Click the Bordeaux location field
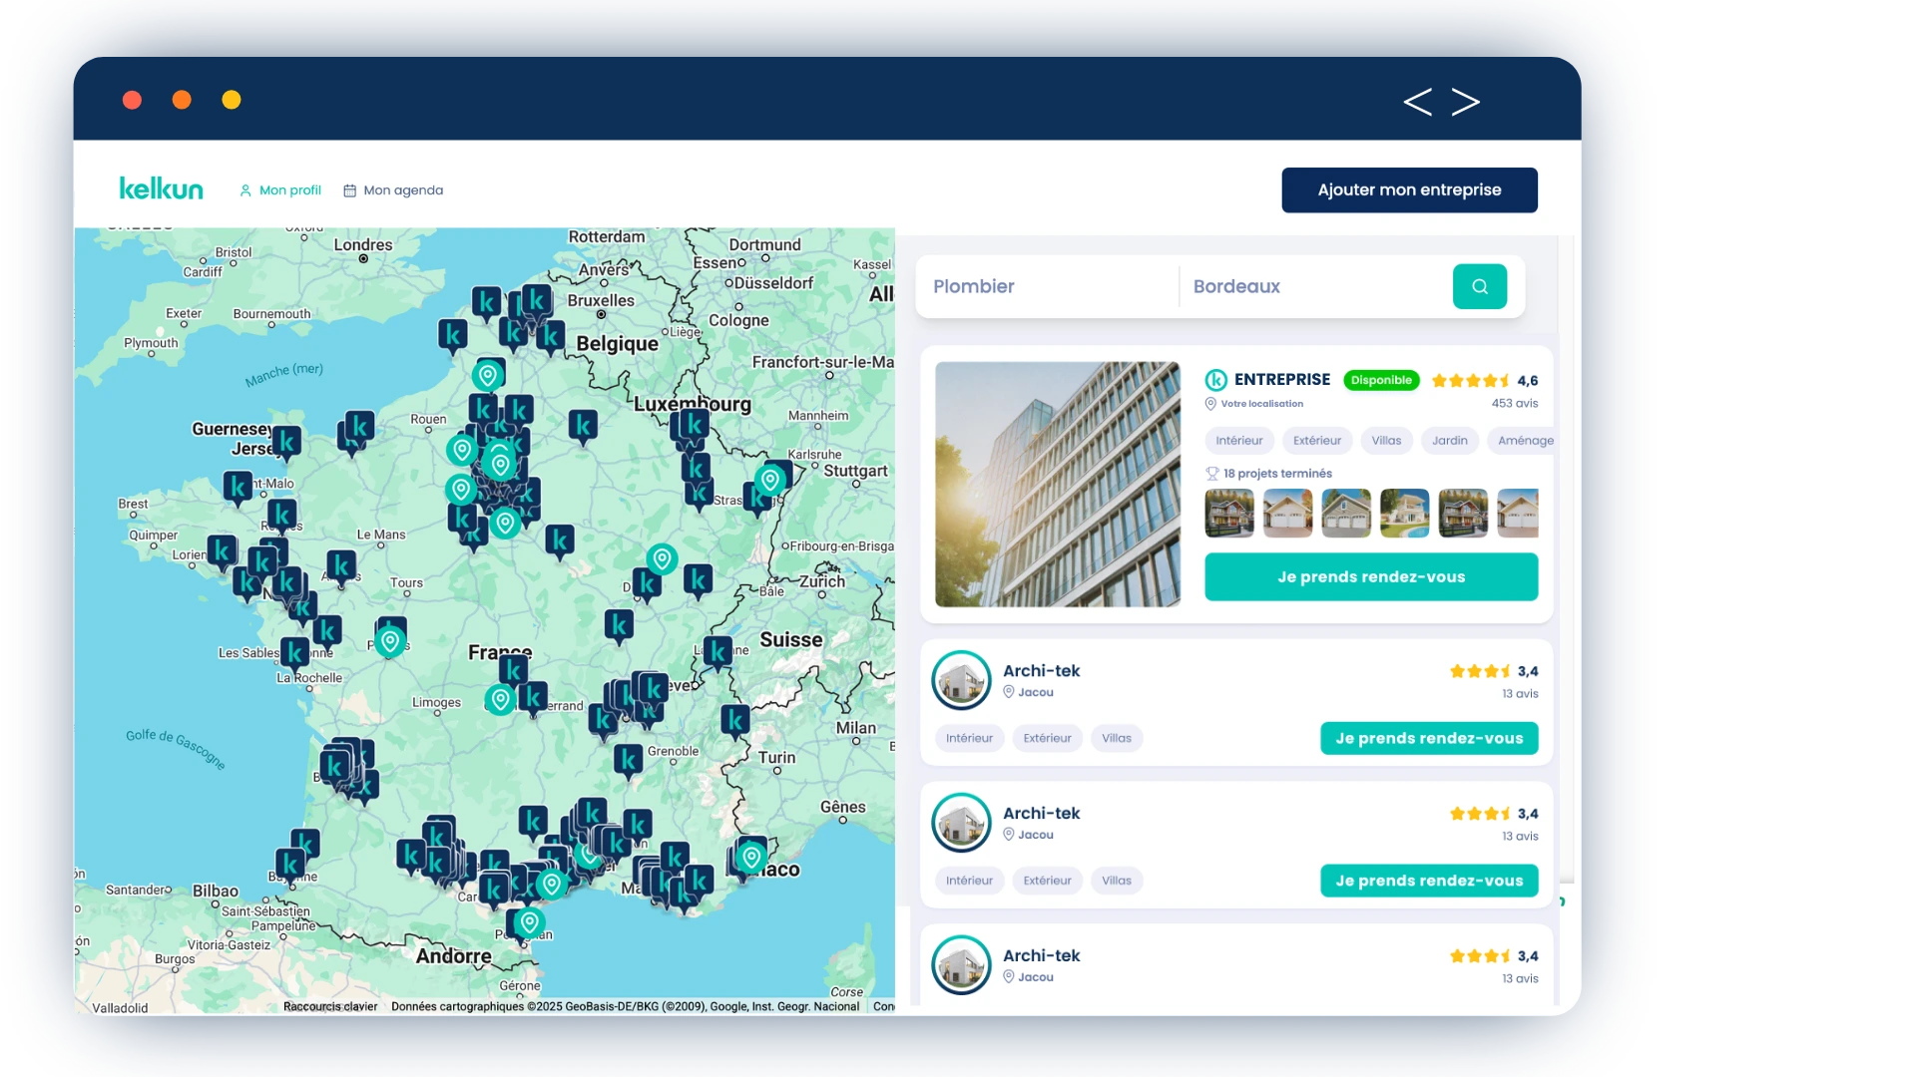 (1315, 286)
